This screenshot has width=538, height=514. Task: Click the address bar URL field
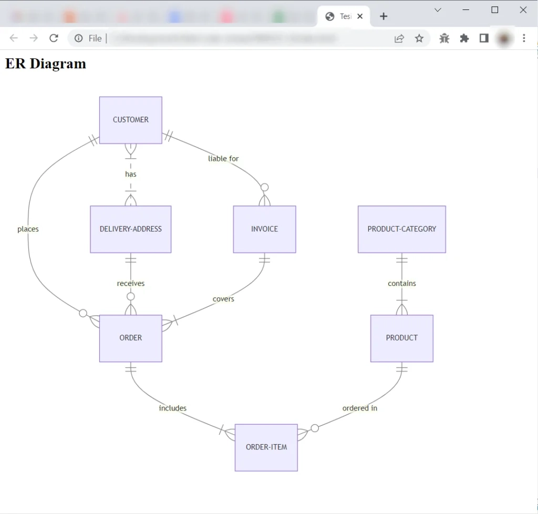[x=236, y=38]
